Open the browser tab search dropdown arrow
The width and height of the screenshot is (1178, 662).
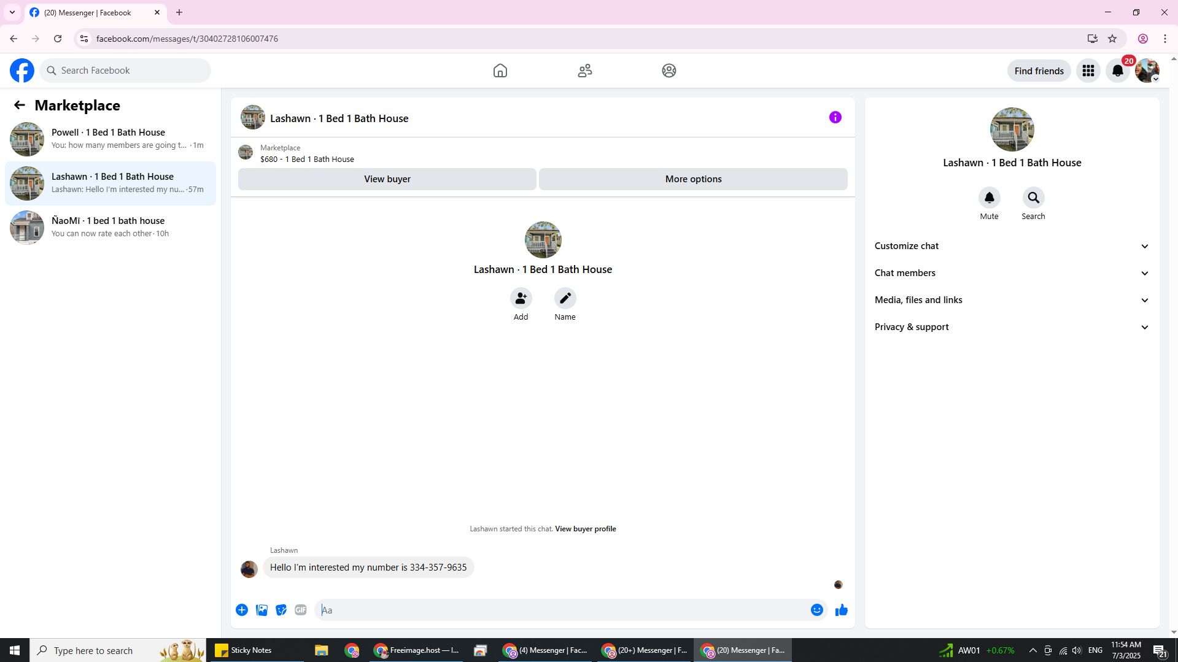[12, 12]
